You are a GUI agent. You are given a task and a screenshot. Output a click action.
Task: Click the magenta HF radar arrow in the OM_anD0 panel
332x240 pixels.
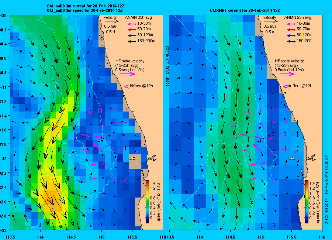coord(128,74)
